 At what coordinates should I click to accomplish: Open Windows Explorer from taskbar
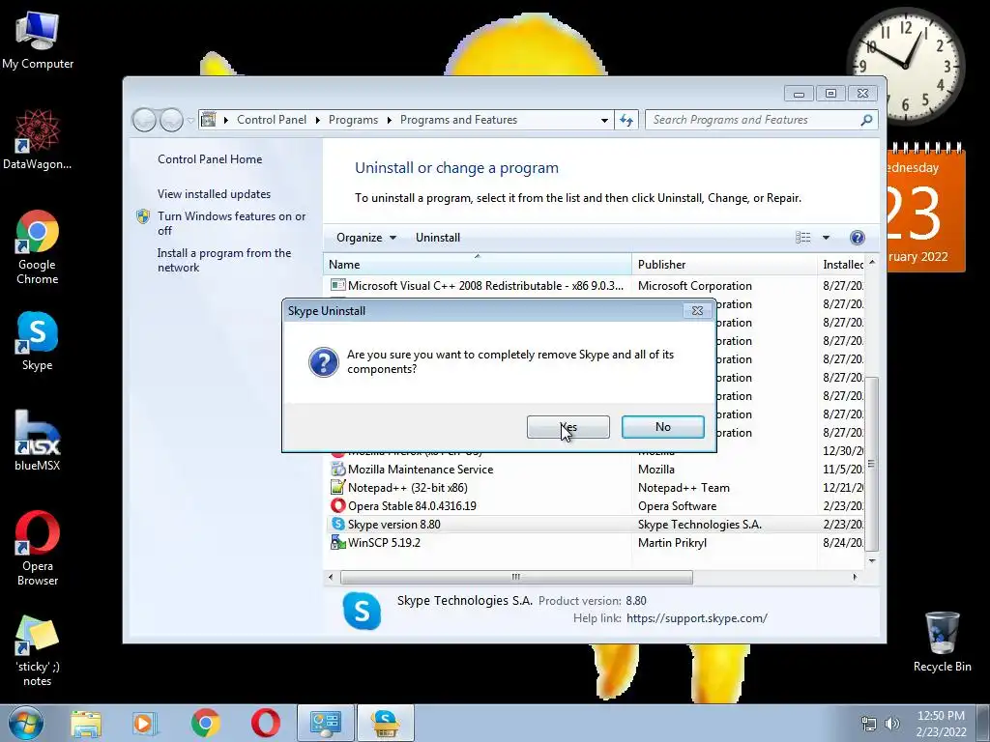coord(86,723)
